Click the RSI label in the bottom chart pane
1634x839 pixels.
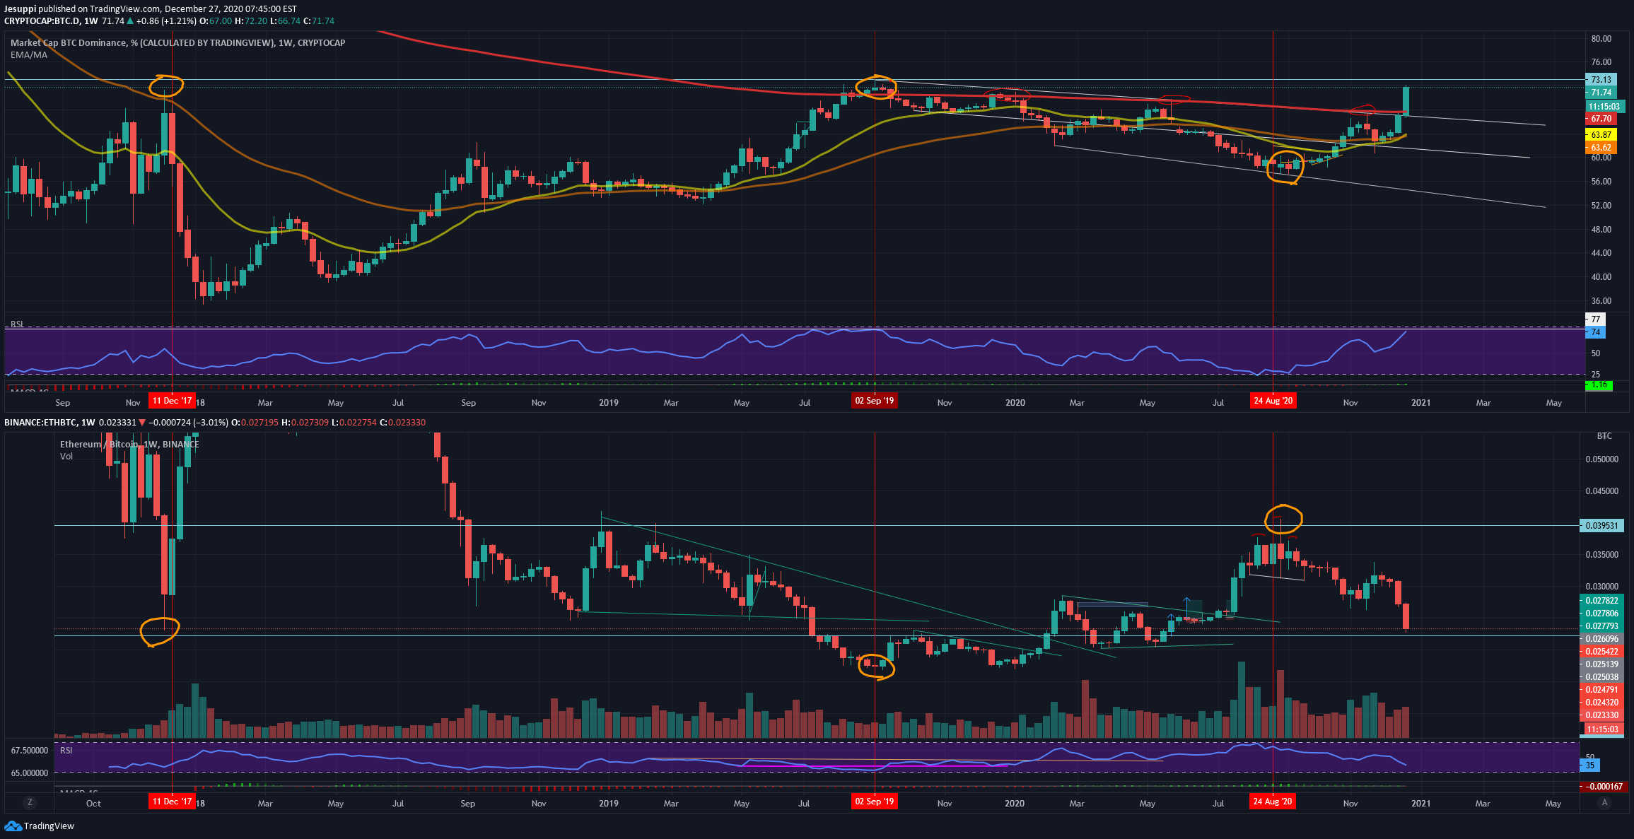click(x=66, y=750)
